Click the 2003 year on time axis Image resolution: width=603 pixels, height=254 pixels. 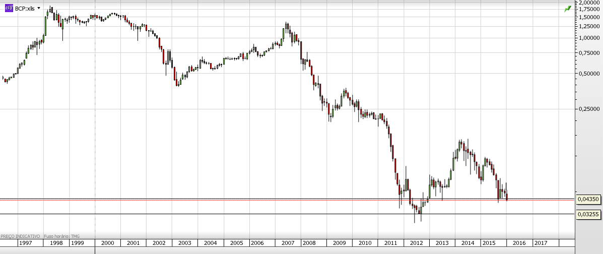coord(184,243)
